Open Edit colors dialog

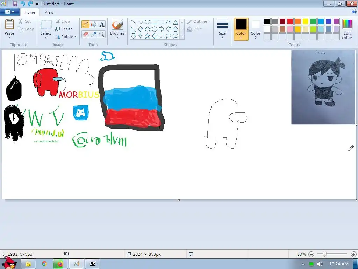coord(347,29)
